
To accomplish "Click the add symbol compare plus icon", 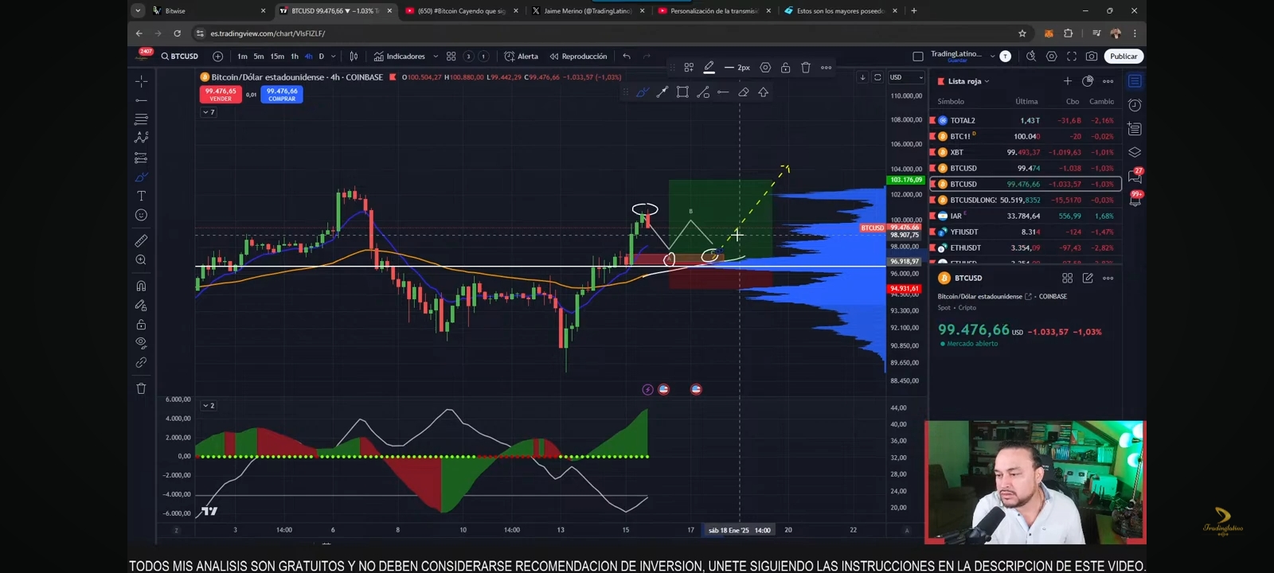I will (217, 57).
